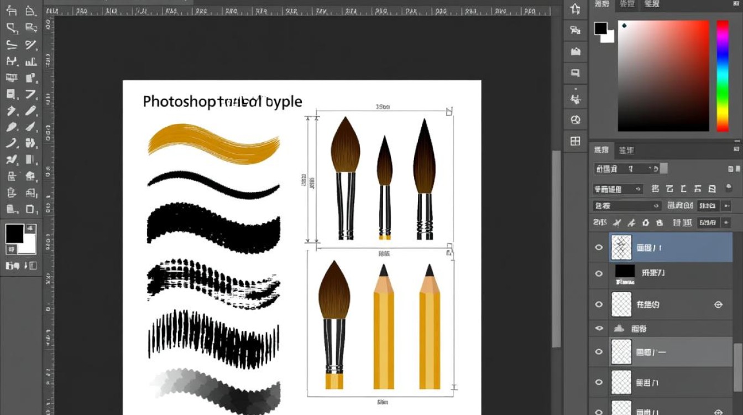Switch to the first tab of the color panel
The width and height of the screenshot is (743, 415).
point(602,4)
